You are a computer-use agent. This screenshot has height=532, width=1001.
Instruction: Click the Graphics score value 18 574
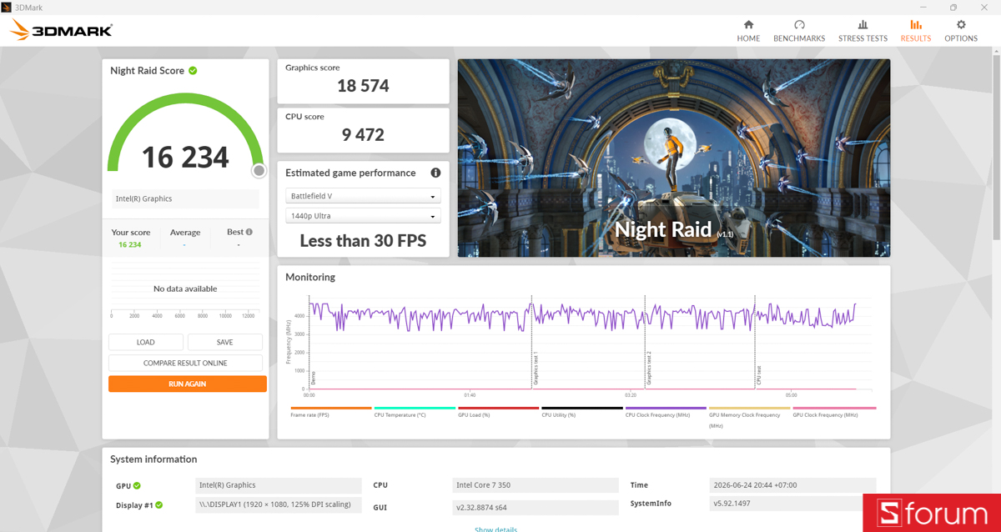(363, 86)
